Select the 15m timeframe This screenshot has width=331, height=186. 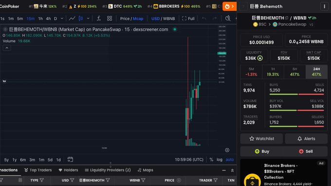(31, 19)
